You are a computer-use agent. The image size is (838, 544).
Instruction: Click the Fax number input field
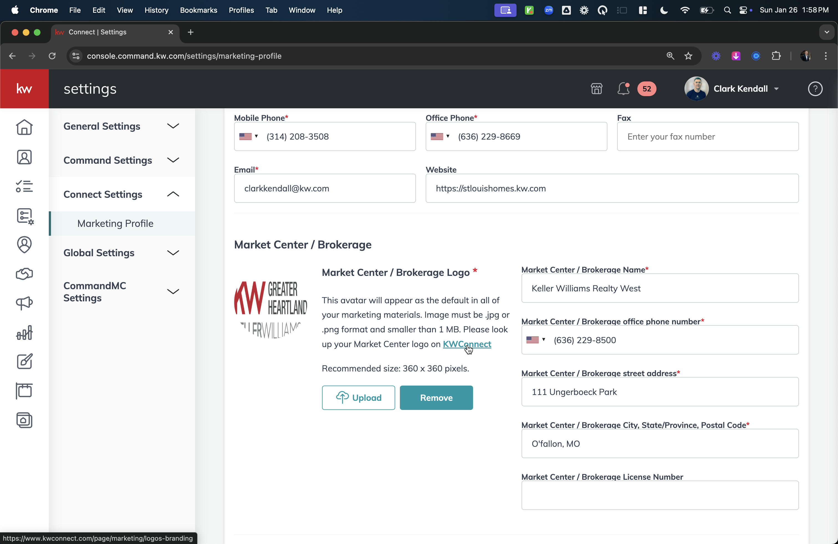coord(707,137)
